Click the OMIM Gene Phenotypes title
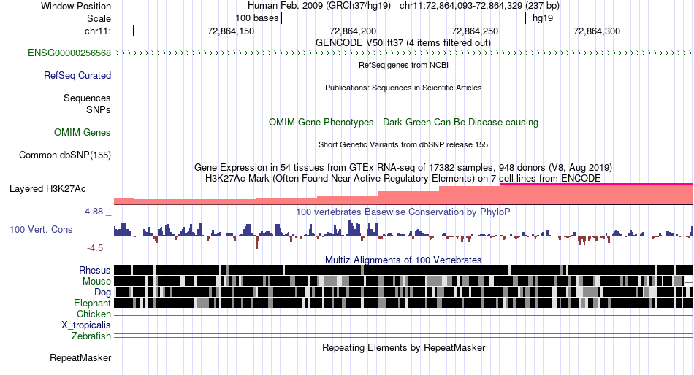 pos(404,122)
